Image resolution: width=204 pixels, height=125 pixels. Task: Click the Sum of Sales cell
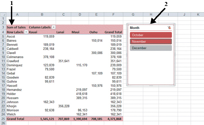click(16, 27)
